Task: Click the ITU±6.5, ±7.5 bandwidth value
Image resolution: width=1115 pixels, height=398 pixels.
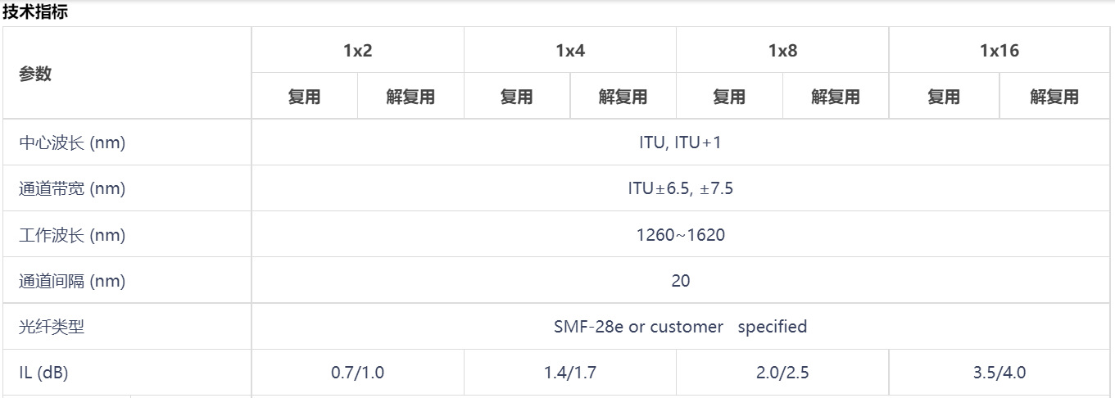Action: tap(680, 189)
